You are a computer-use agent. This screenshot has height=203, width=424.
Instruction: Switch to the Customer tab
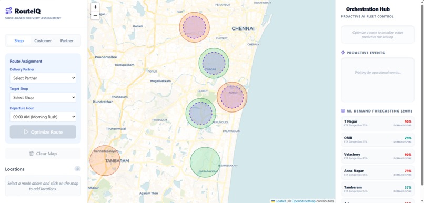click(43, 40)
